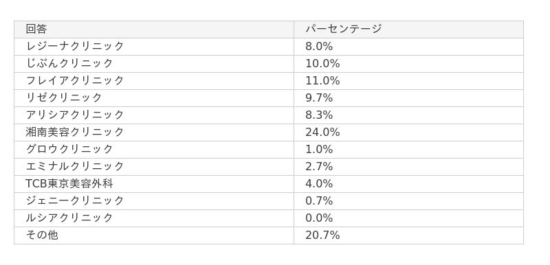Select the じぶんクリニック cell
Viewport: 550px width, 265px height.
click(x=154, y=64)
